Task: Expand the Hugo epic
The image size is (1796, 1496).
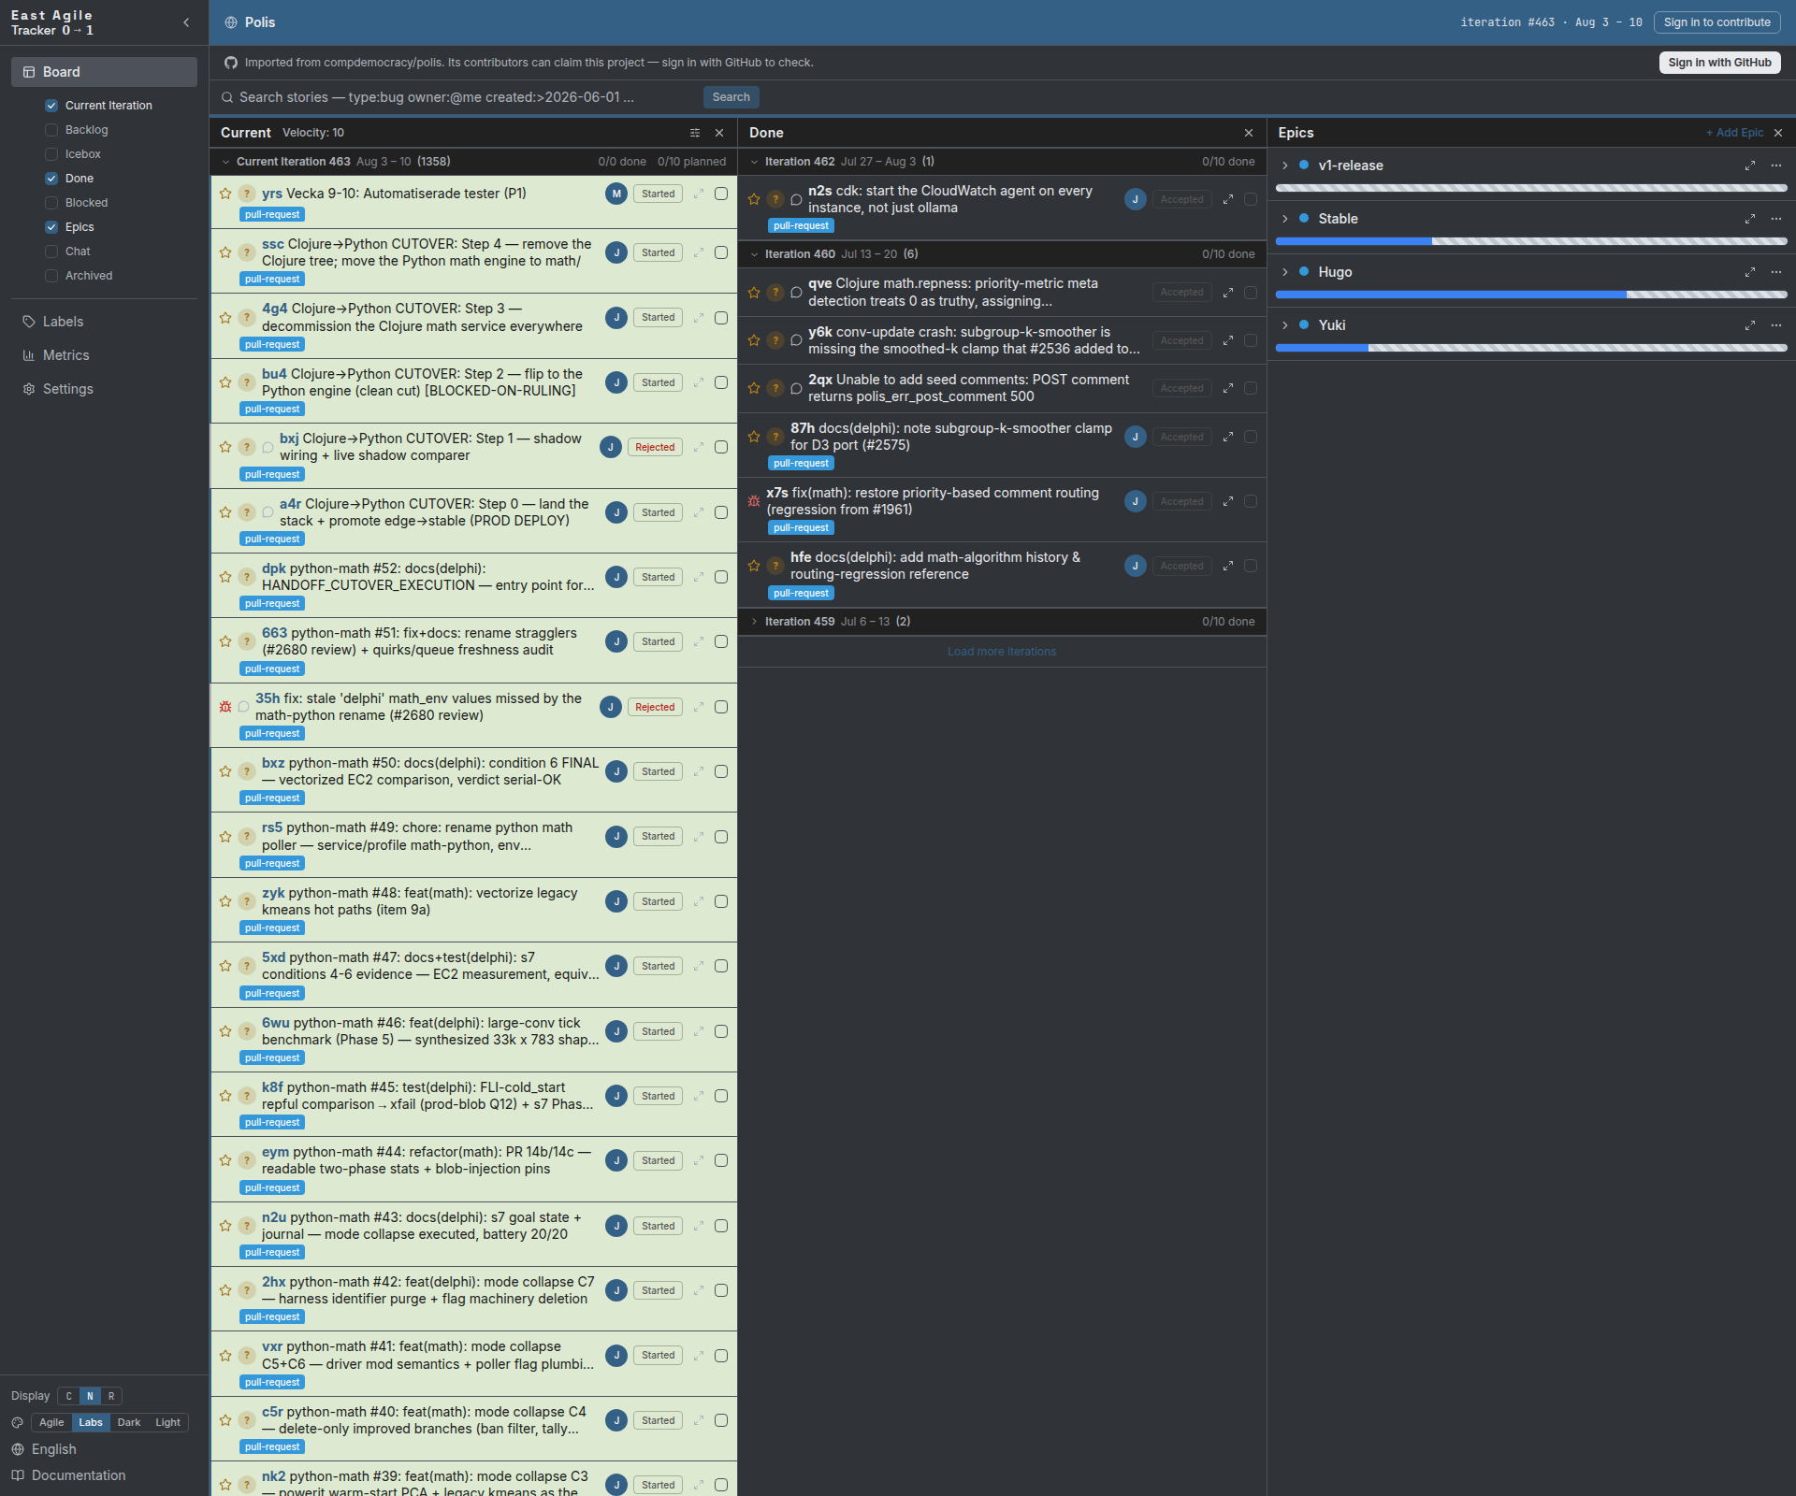Action: pyautogui.click(x=1285, y=272)
